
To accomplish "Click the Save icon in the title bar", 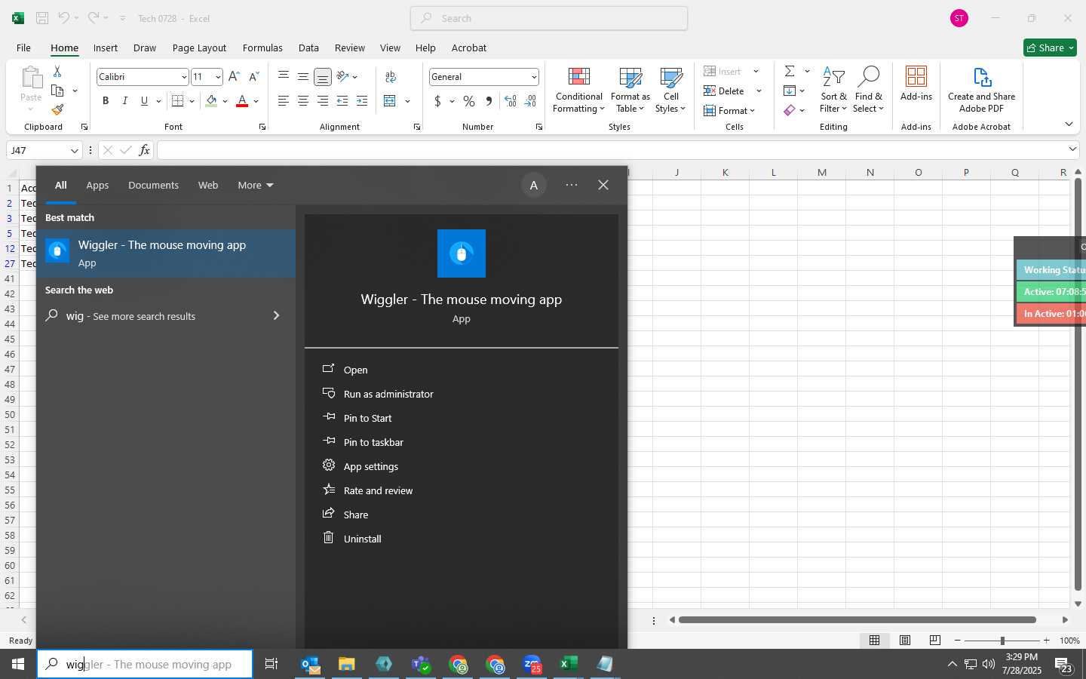I will click(x=42, y=18).
